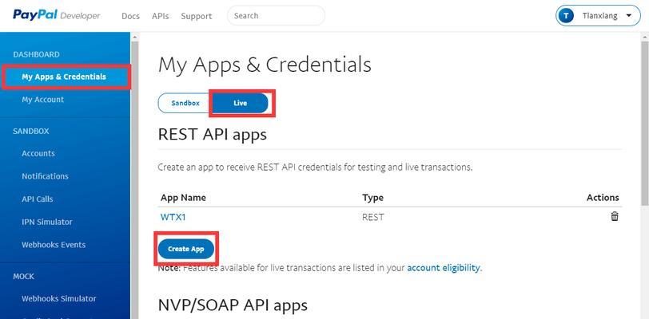Click in the Search field

[x=276, y=16]
